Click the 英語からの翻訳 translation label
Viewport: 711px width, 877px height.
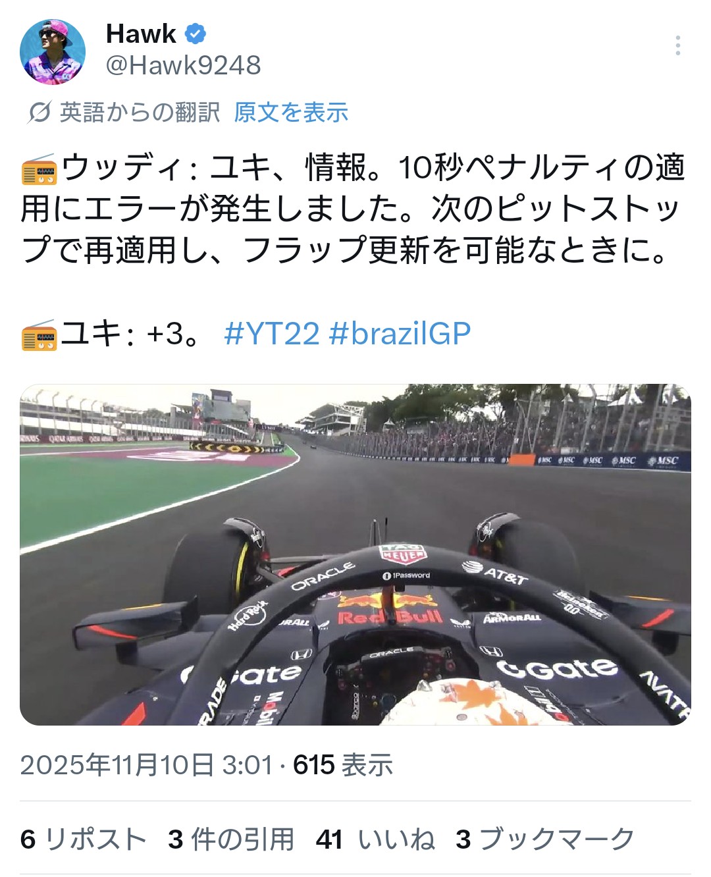140,113
